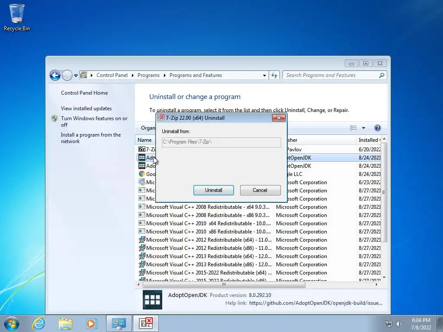Select Visual C++ 2010 x86 Redistributable row
Image resolution: width=443 pixels, height=332 pixels.
point(259,232)
